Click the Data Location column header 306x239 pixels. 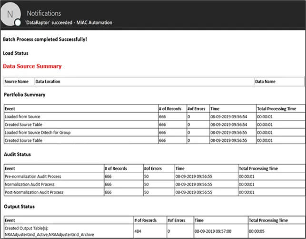click(x=48, y=82)
